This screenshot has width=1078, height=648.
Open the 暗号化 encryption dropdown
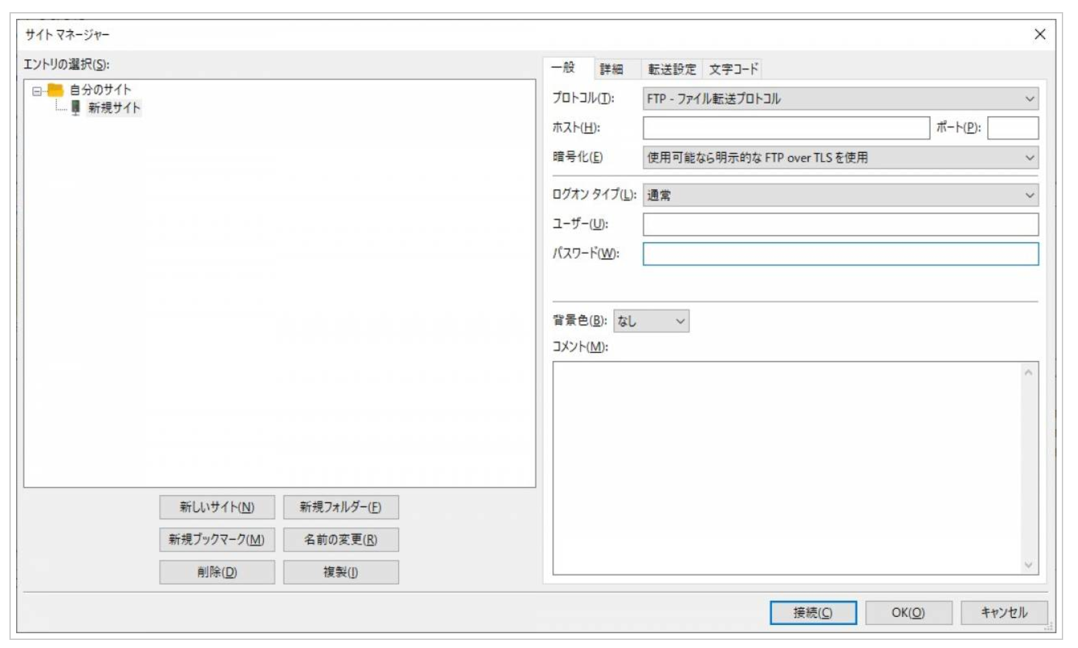coord(840,158)
